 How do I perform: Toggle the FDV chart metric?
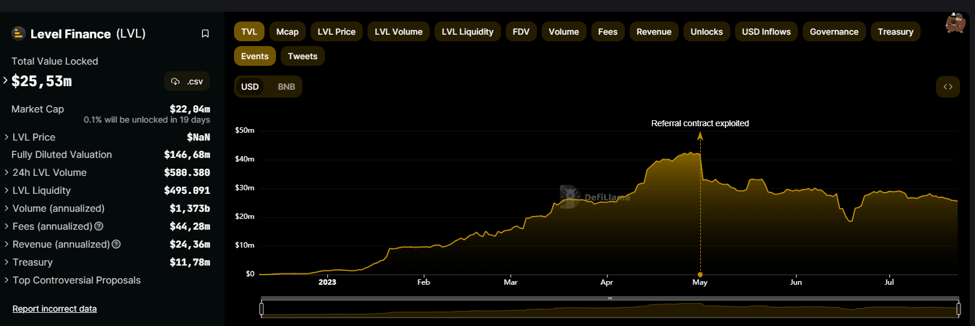tap(521, 32)
